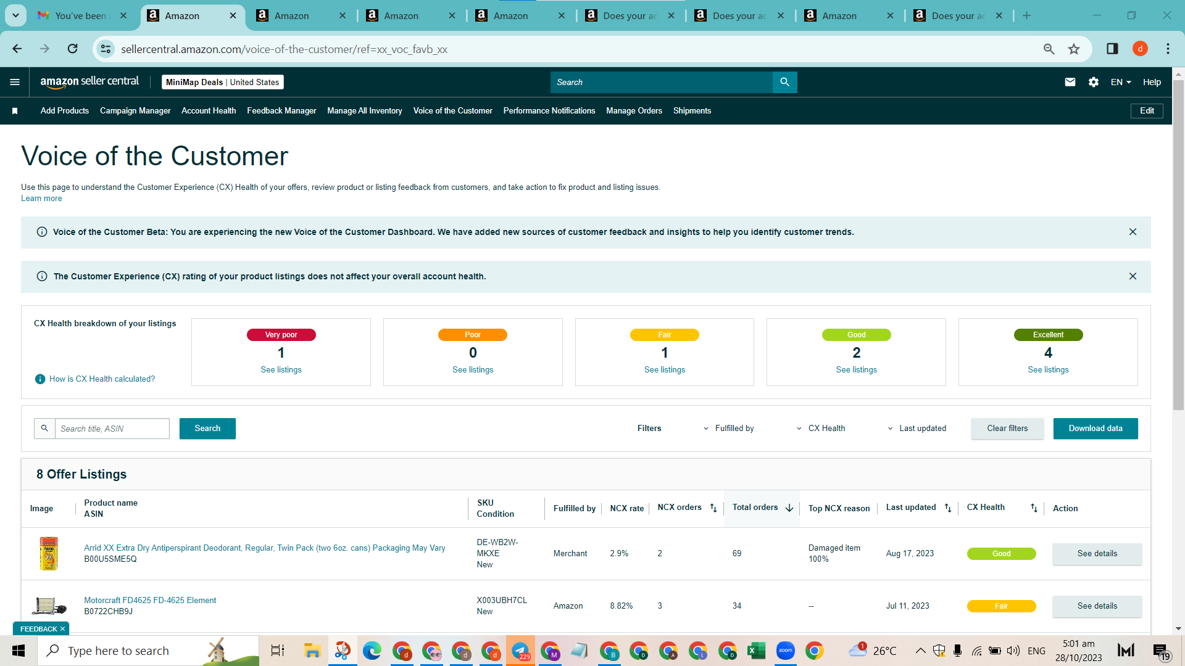
Task: Open the Shipments menu item
Action: 692,111
